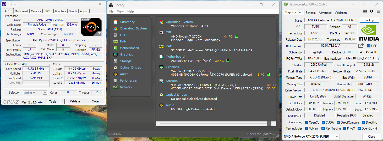Open CPU-Z Tools dropdown arrow
The height and width of the screenshot is (141, 383).
pos(62,101)
